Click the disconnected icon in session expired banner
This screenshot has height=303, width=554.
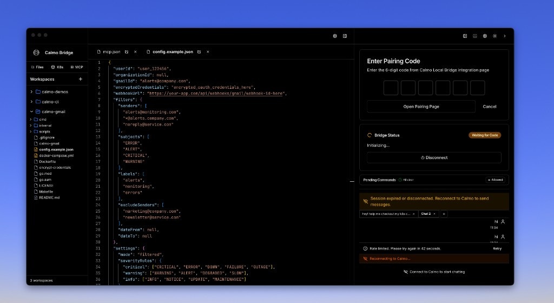[x=365, y=201]
